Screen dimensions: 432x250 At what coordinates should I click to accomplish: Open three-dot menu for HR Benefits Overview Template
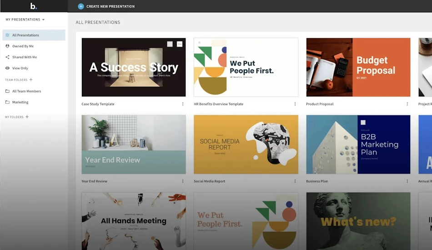[295, 104]
